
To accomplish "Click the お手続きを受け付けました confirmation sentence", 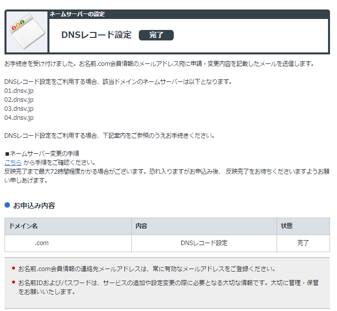I will pyautogui.click(x=159, y=64).
